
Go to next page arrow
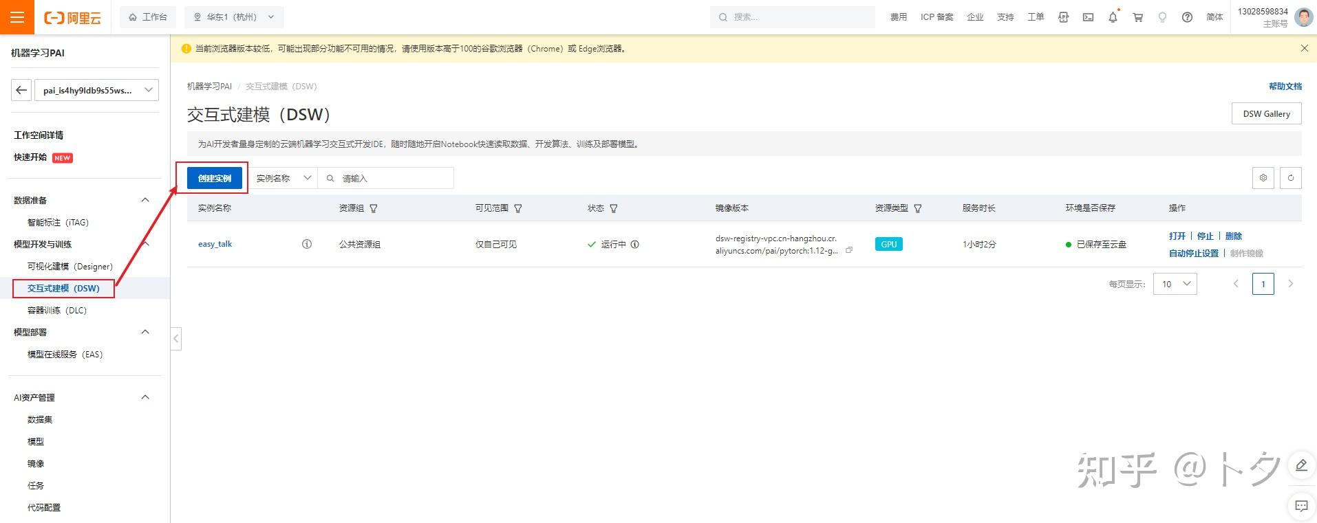(x=1291, y=284)
